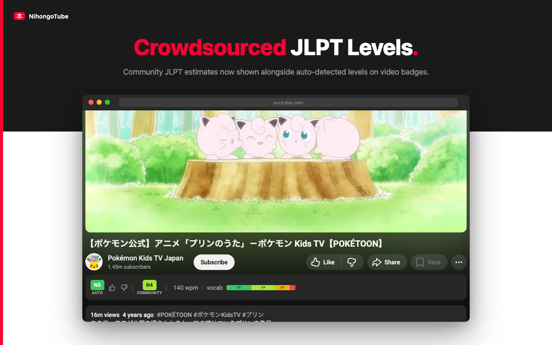Share the video
The width and height of the screenshot is (552, 345).
tap(387, 262)
